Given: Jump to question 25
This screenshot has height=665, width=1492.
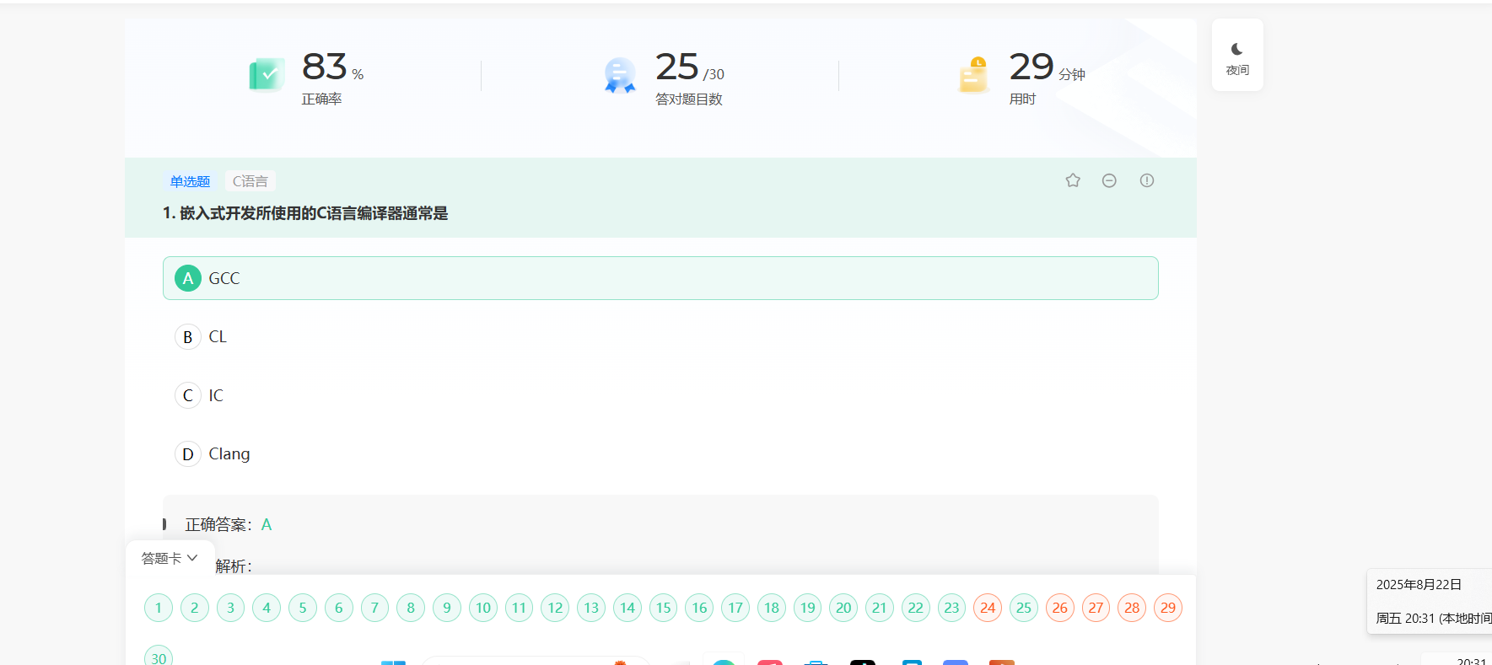Looking at the screenshot, I should point(1024,608).
